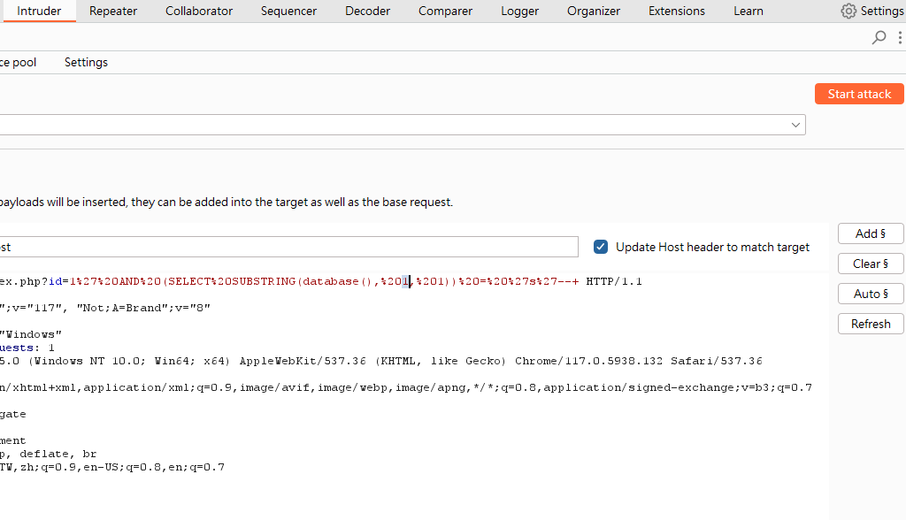Open the Intruder Settings sub-tab
This screenshot has height=520, width=906.
[86, 63]
